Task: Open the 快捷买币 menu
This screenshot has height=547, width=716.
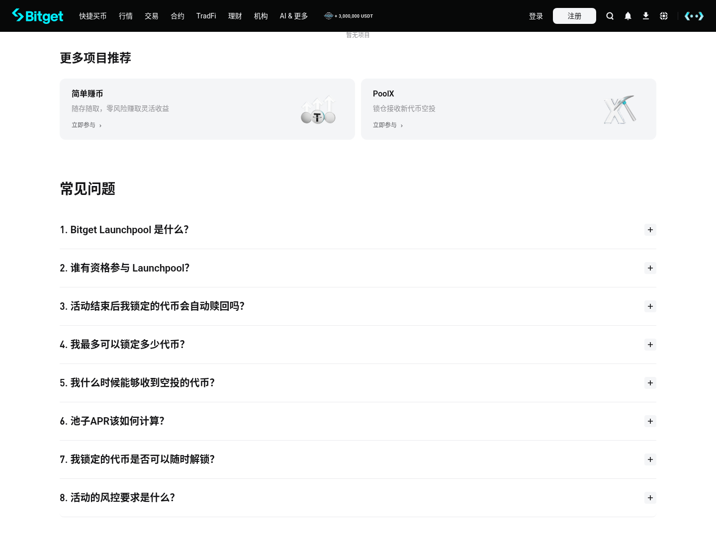Action: click(93, 16)
